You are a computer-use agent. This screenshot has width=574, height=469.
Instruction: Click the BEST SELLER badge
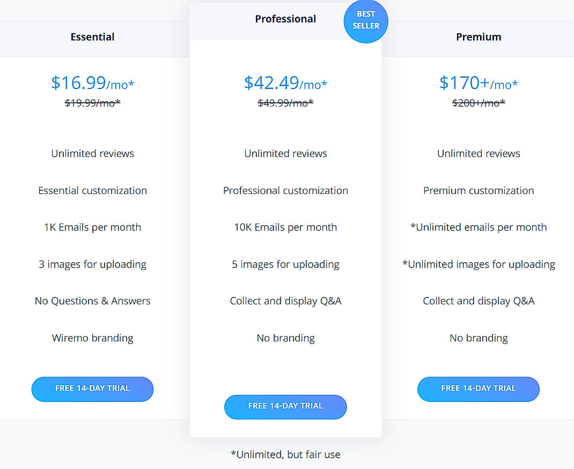pos(366,21)
